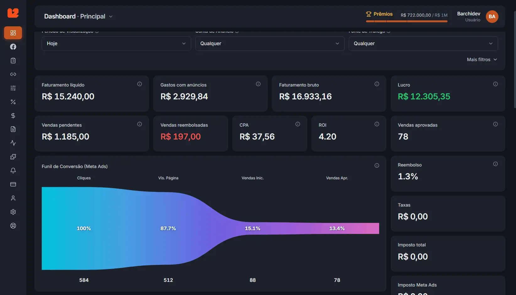516x295 pixels.
Task: Open the settings gear icon in sidebar
Action: (x=13, y=212)
